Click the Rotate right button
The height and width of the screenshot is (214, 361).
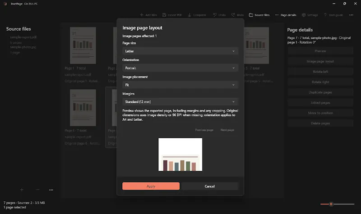320,82
